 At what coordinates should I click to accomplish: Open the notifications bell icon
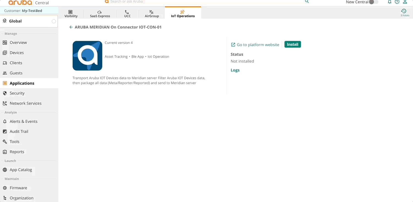click(389, 2)
